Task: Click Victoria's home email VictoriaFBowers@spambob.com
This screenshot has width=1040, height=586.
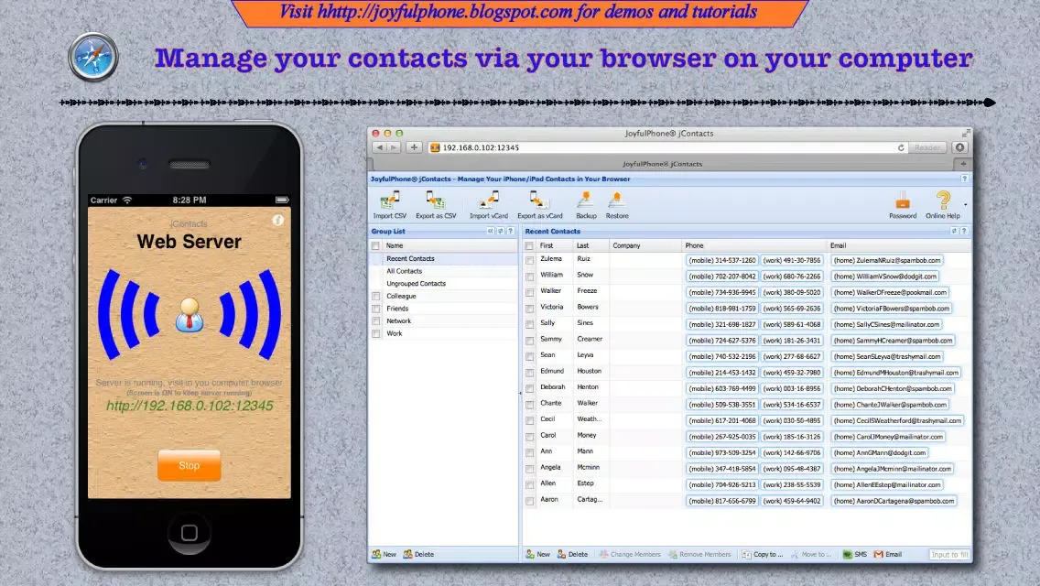Action: click(892, 309)
